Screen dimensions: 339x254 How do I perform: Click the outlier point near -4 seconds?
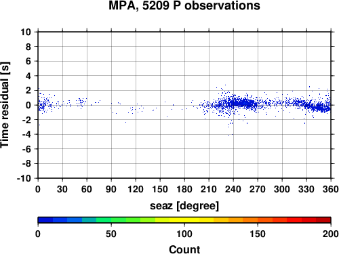(x=229, y=135)
